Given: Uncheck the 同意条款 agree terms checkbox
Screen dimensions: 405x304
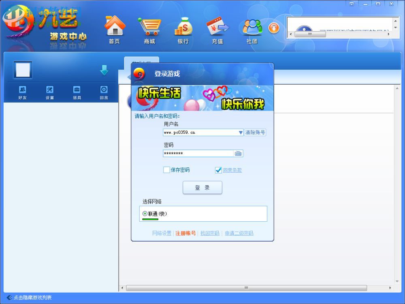Looking at the screenshot, I should tap(219, 170).
